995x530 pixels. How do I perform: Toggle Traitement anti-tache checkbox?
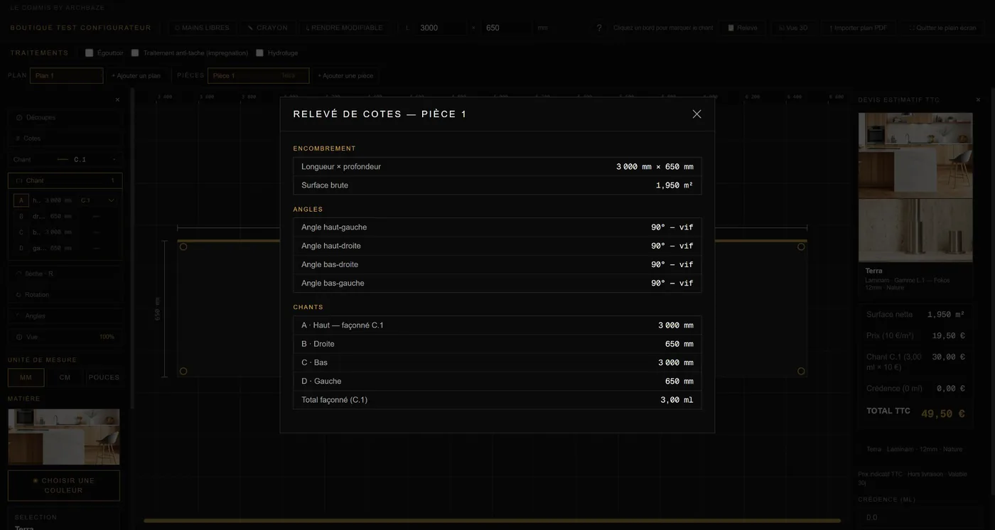point(136,53)
